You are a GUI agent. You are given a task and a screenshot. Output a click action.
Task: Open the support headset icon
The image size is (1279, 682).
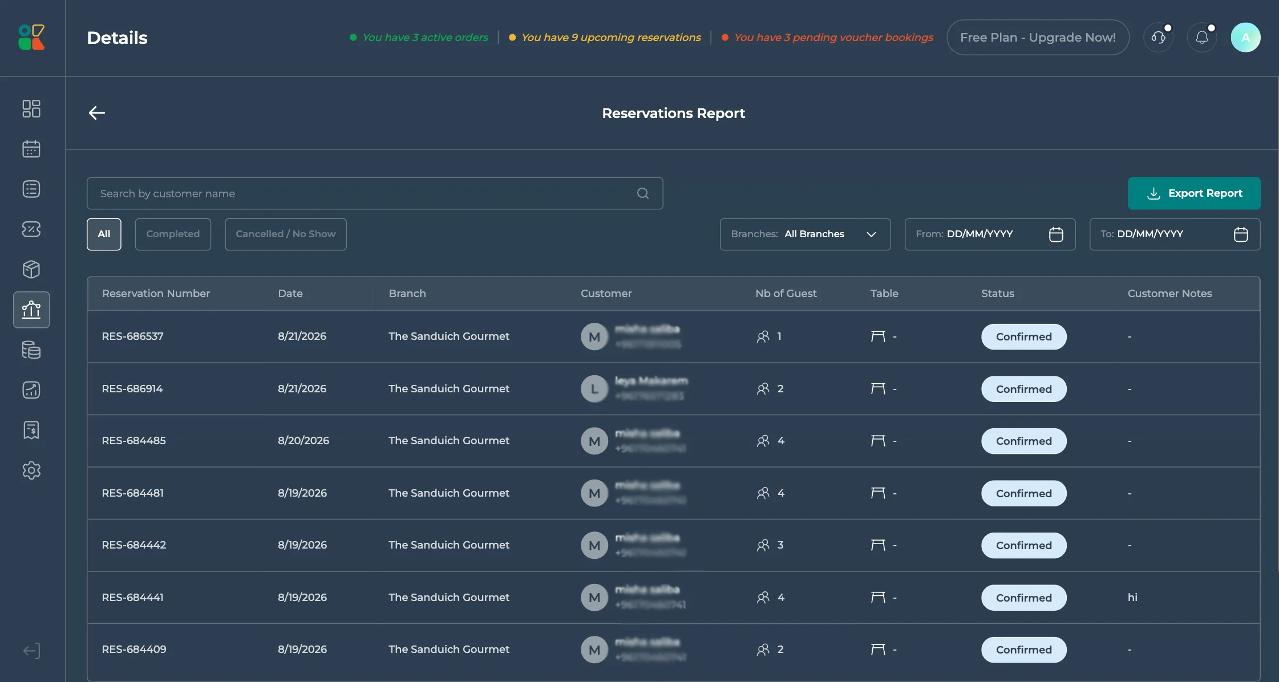pos(1159,37)
